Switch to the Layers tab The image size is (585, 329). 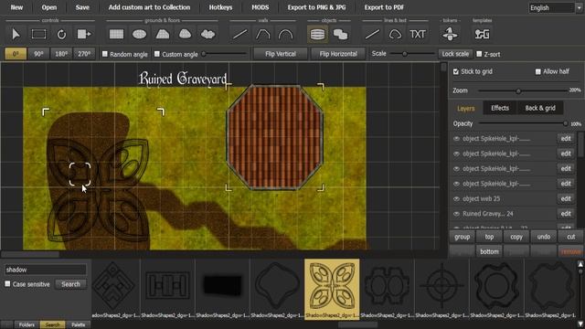(x=465, y=109)
